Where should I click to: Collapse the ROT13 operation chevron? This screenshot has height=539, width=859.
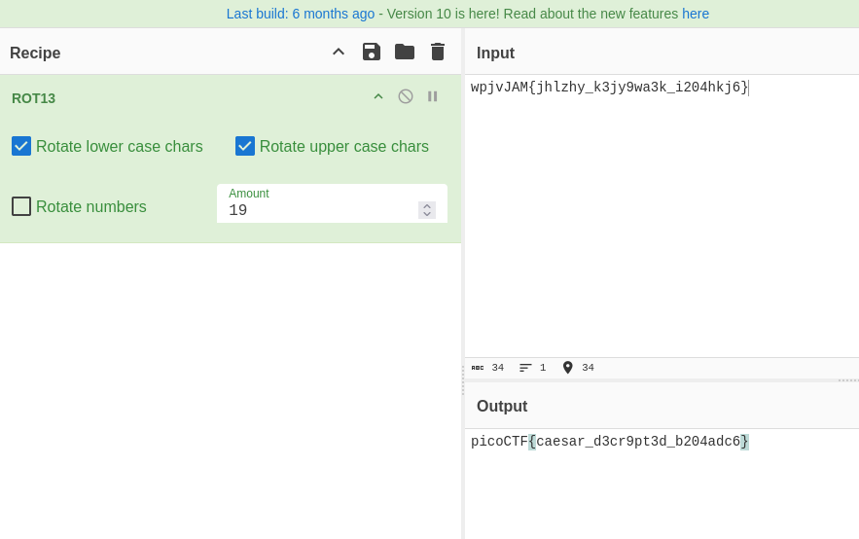[378, 96]
